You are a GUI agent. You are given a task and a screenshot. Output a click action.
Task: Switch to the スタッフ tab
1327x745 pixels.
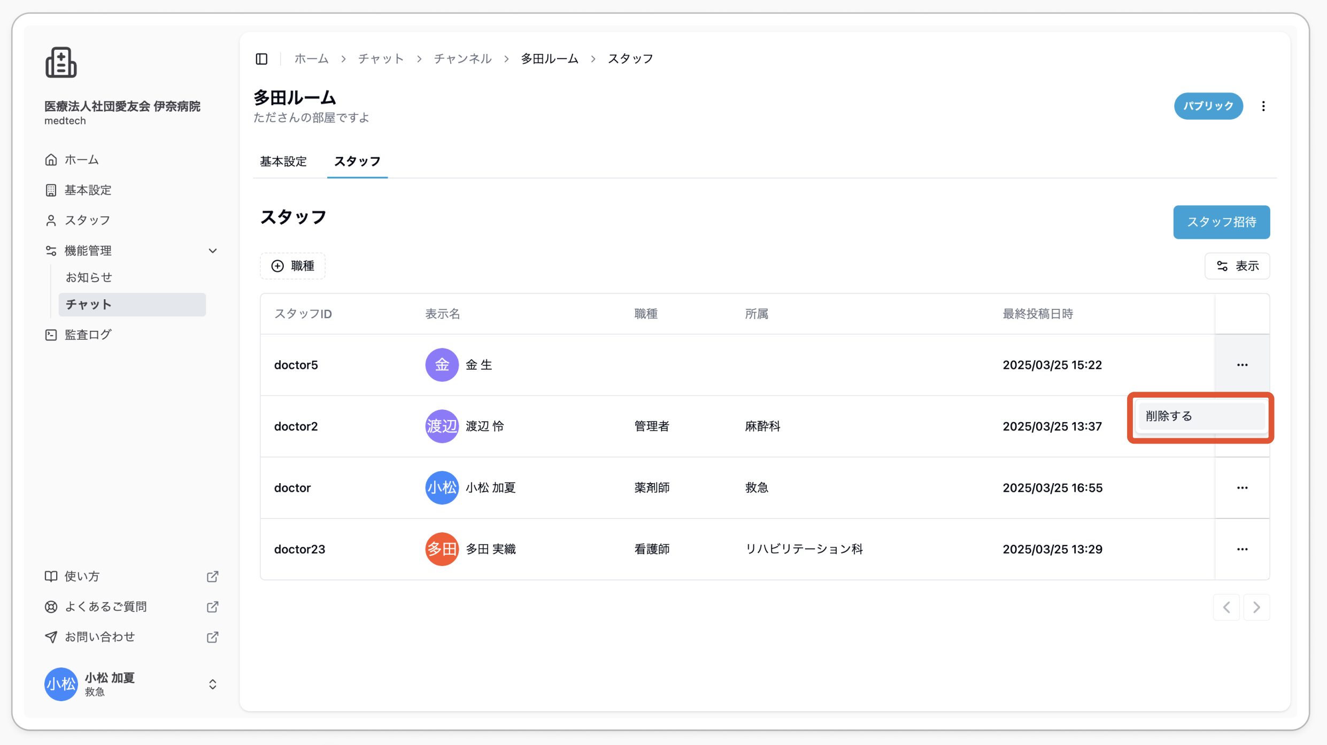(357, 161)
